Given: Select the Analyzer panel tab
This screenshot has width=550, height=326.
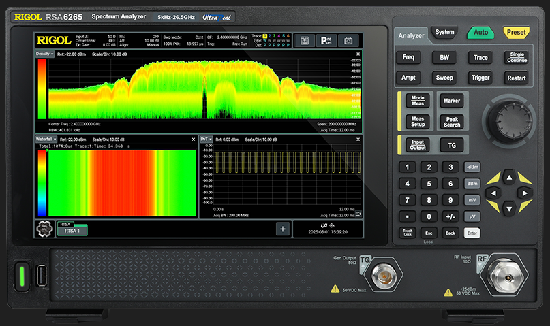Looking at the screenshot, I should click(411, 35).
